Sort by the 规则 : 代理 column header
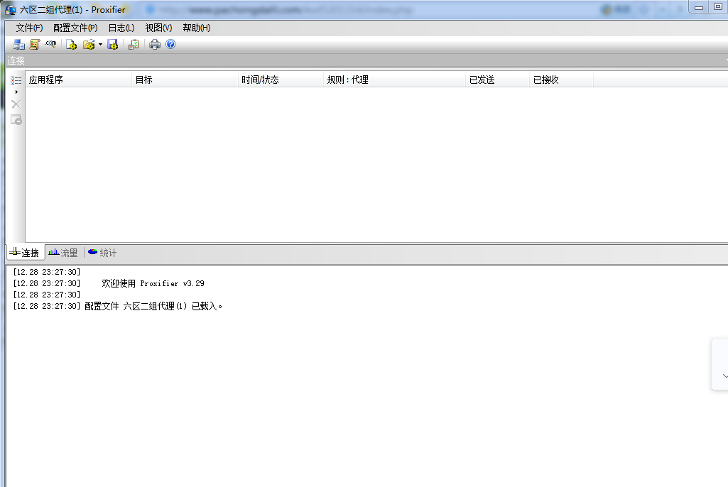The image size is (728, 487). pyautogui.click(x=394, y=80)
